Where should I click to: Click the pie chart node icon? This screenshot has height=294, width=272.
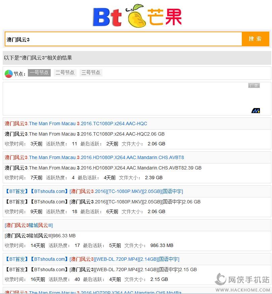point(9,74)
